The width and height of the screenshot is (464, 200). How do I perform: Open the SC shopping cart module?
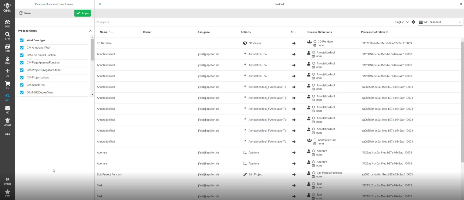tap(7, 85)
